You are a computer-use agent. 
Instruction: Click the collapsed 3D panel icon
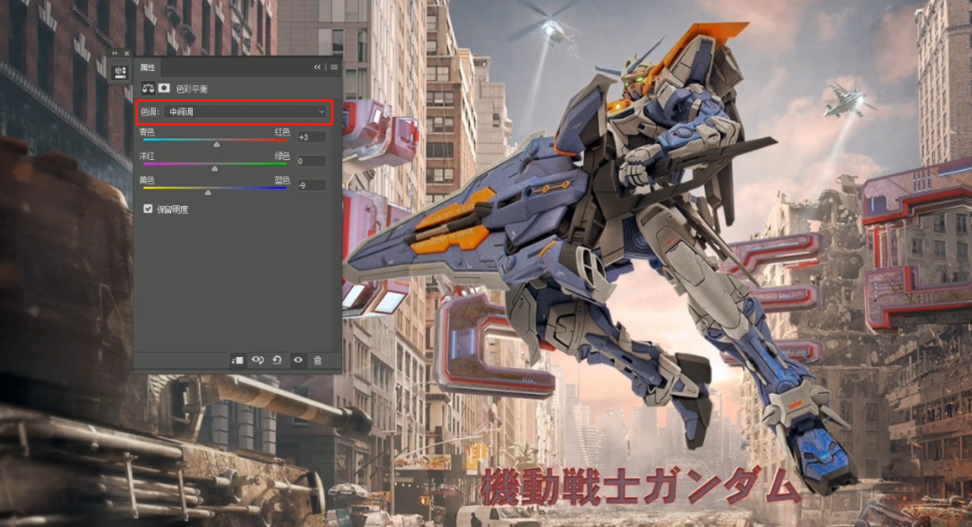coord(121,73)
